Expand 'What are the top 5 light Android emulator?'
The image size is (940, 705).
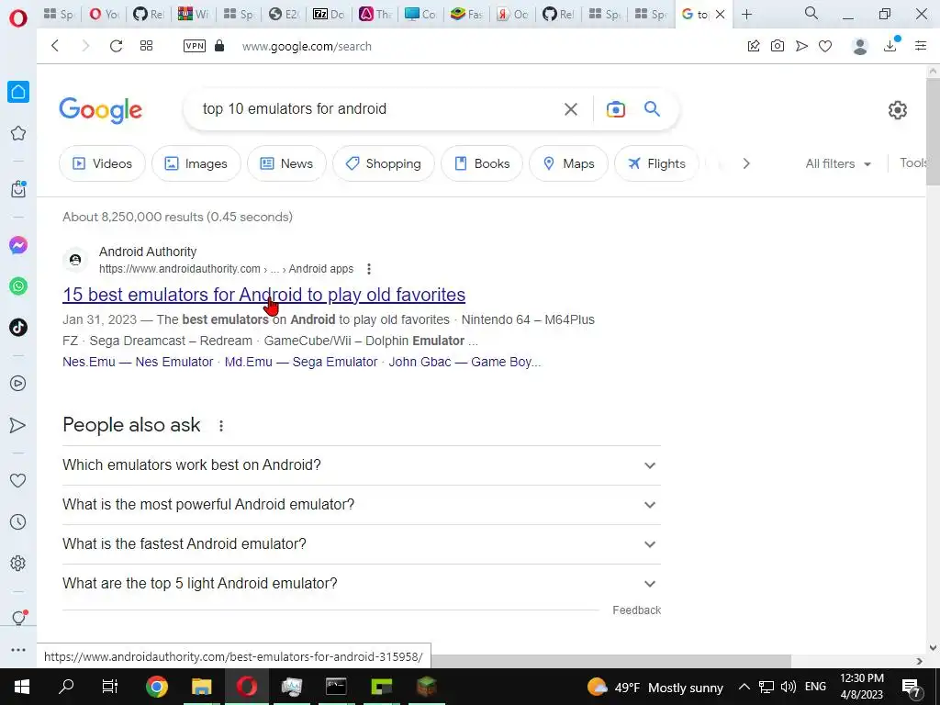coord(362,583)
